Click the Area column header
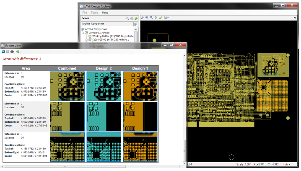The height and width of the screenshot is (171, 301). [26, 68]
